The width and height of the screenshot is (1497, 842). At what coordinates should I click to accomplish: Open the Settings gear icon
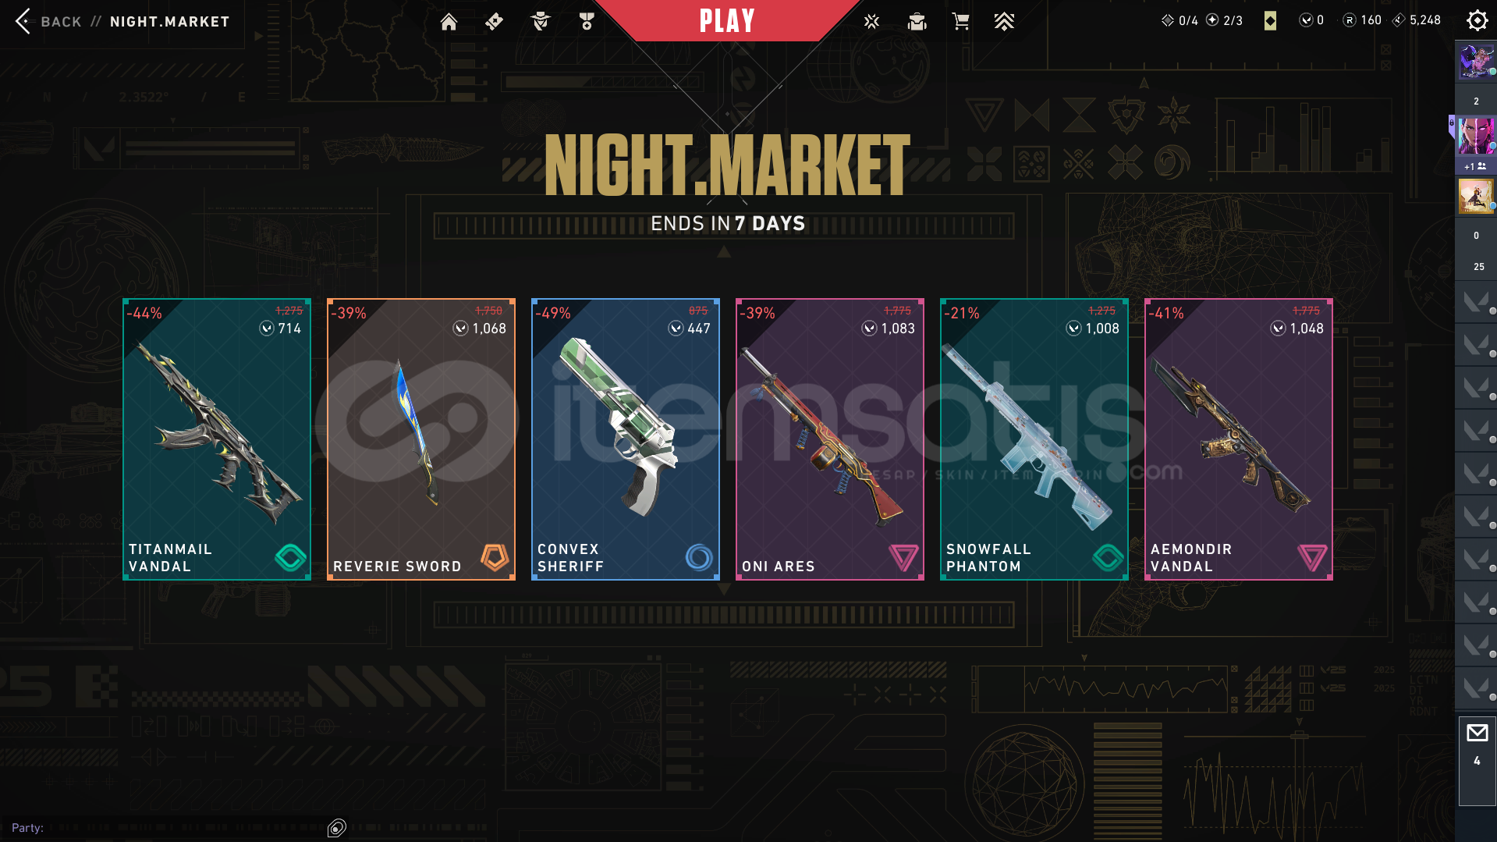1477,20
